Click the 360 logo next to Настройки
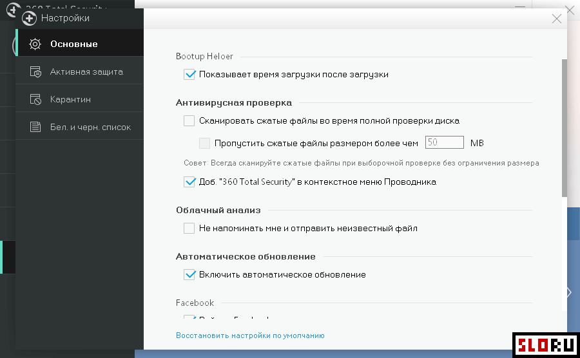 [x=29, y=18]
